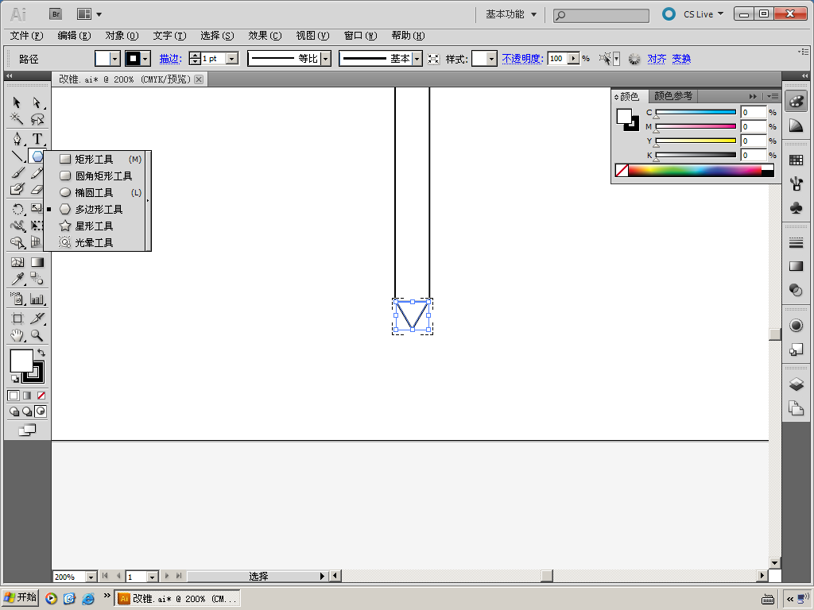The height and width of the screenshot is (610, 814).
Task: Open the fill color dropdown in control bar
Action: 115,59
